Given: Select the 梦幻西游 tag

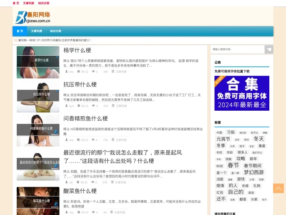Looking at the screenshot, I should [254, 172].
